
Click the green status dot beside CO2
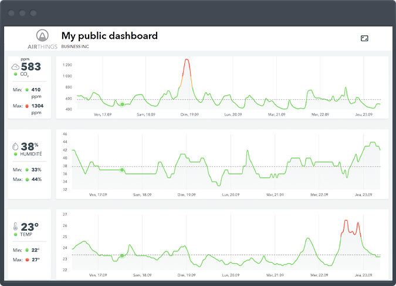pyautogui.click(x=16, y=74)
